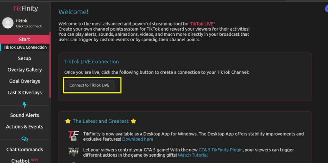328x163 pixels.
Task: Click the tiktok username label
Action: coord(21,21)
